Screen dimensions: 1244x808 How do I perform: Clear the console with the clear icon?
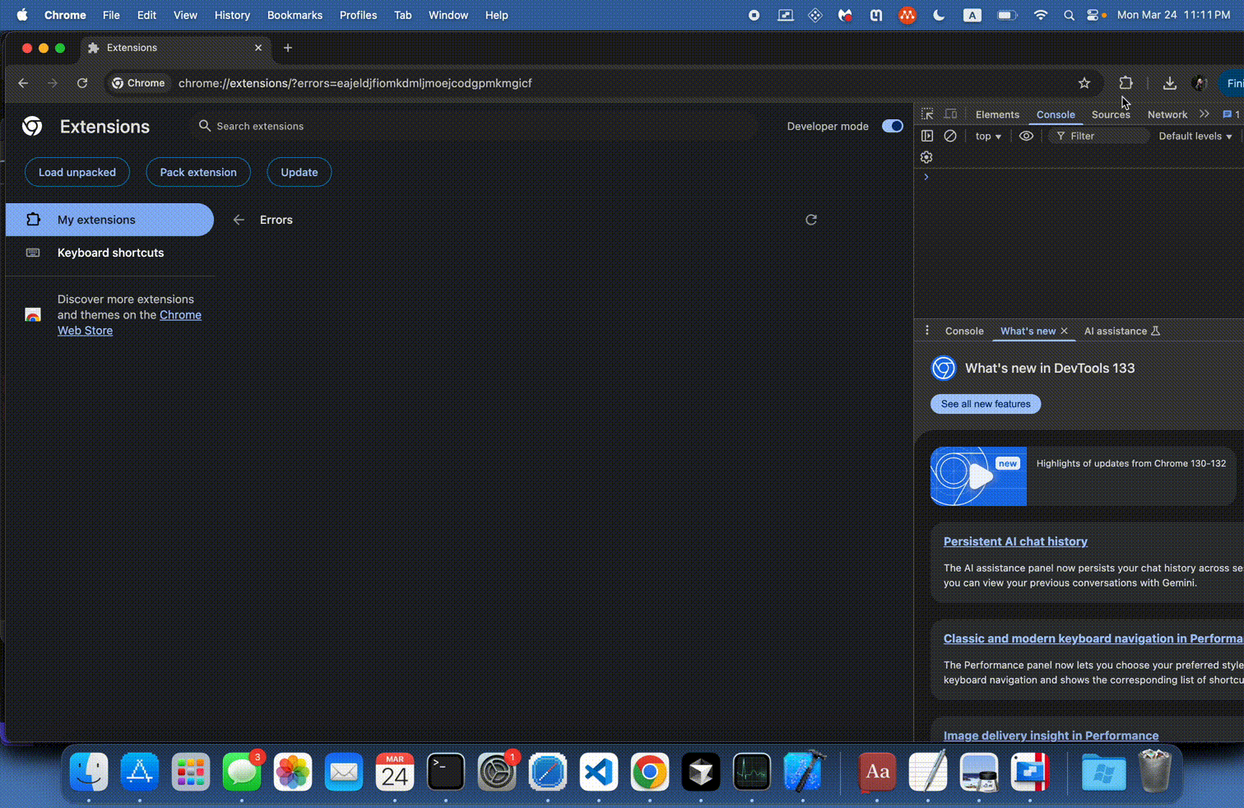click(950, 136)
